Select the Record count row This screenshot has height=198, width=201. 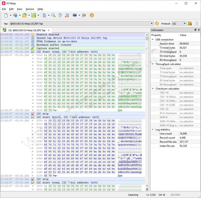click(175, 138)
